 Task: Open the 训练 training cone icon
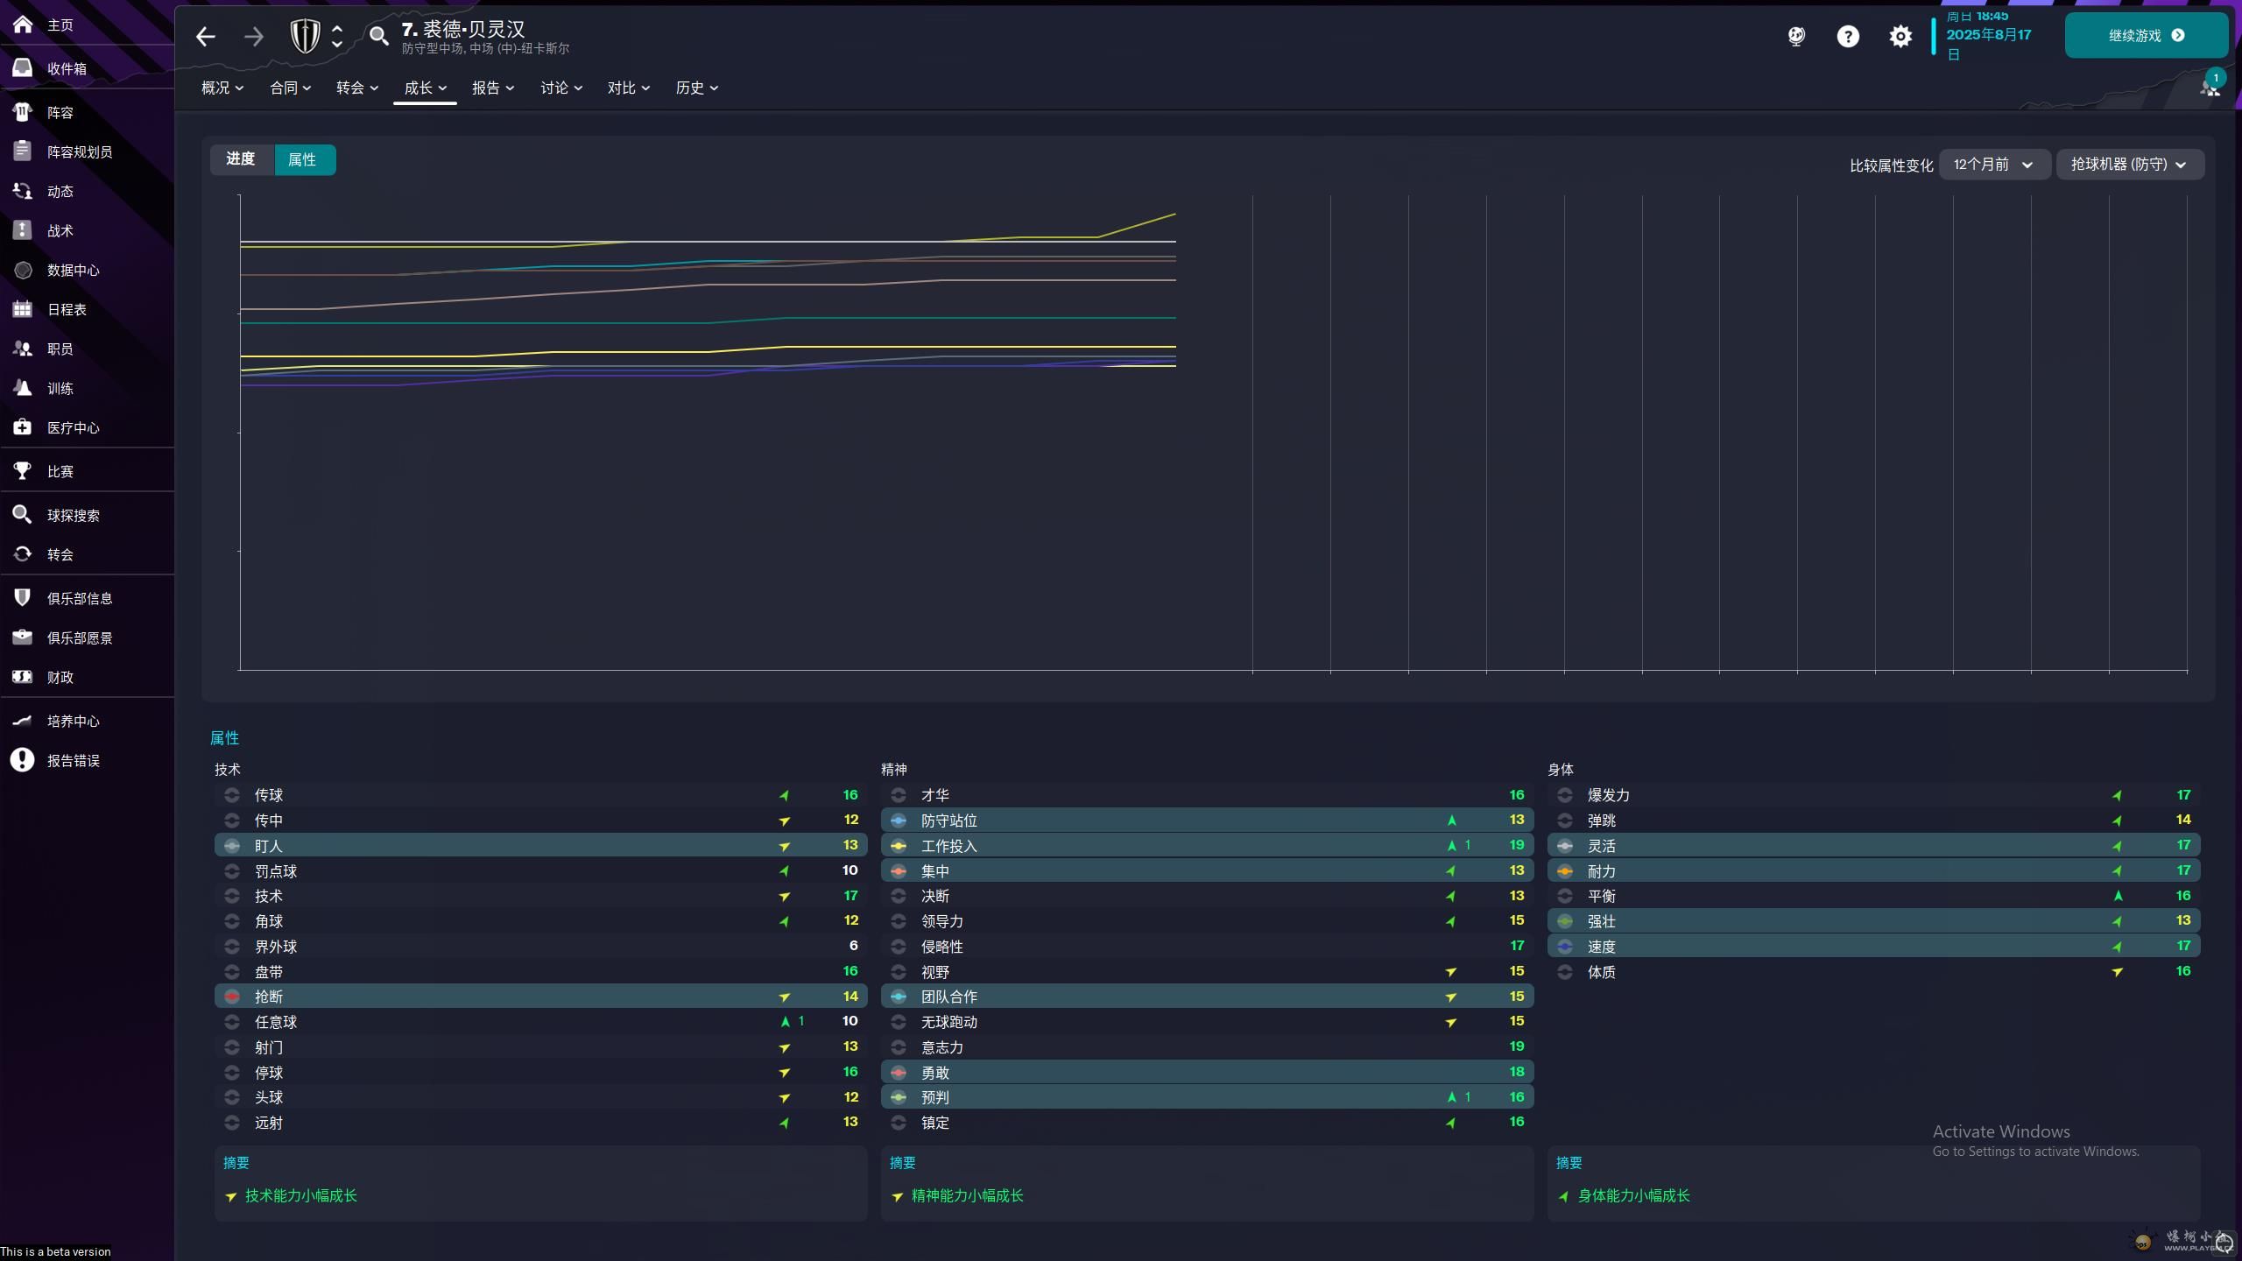tap(23, 388)
